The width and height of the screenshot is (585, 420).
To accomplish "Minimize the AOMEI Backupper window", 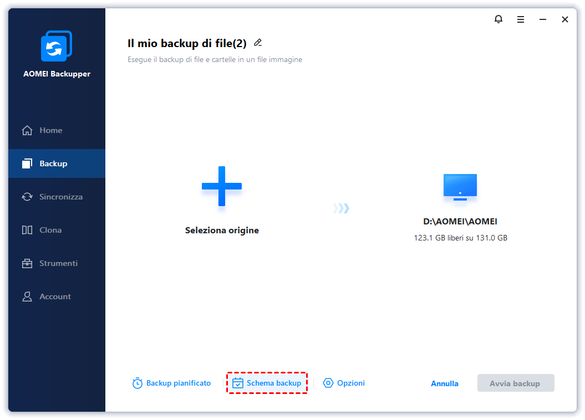I will 543,19.
